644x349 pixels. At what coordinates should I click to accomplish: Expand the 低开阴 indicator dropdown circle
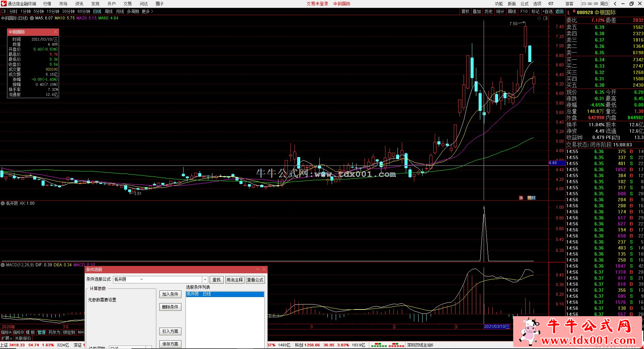pos(3,203)
